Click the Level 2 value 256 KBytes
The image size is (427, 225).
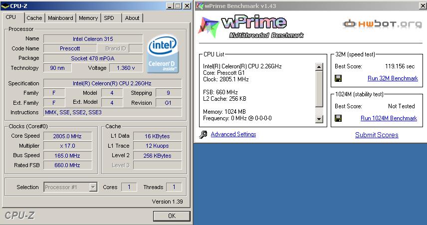coord(158,156)
